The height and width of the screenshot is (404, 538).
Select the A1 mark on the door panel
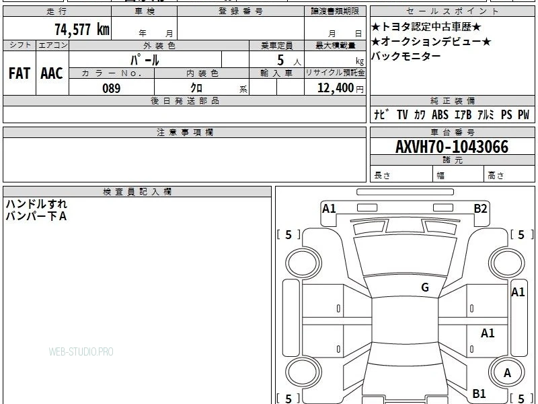[x=487, y=333]
